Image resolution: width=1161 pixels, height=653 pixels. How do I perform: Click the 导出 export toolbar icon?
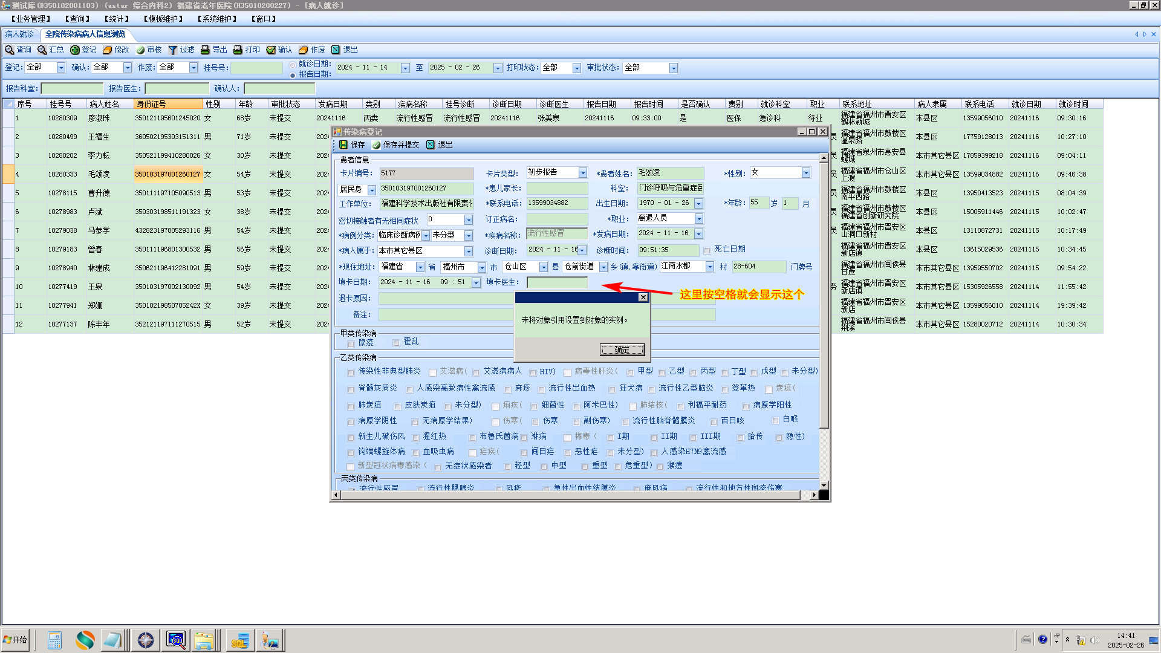click(206, 50)
